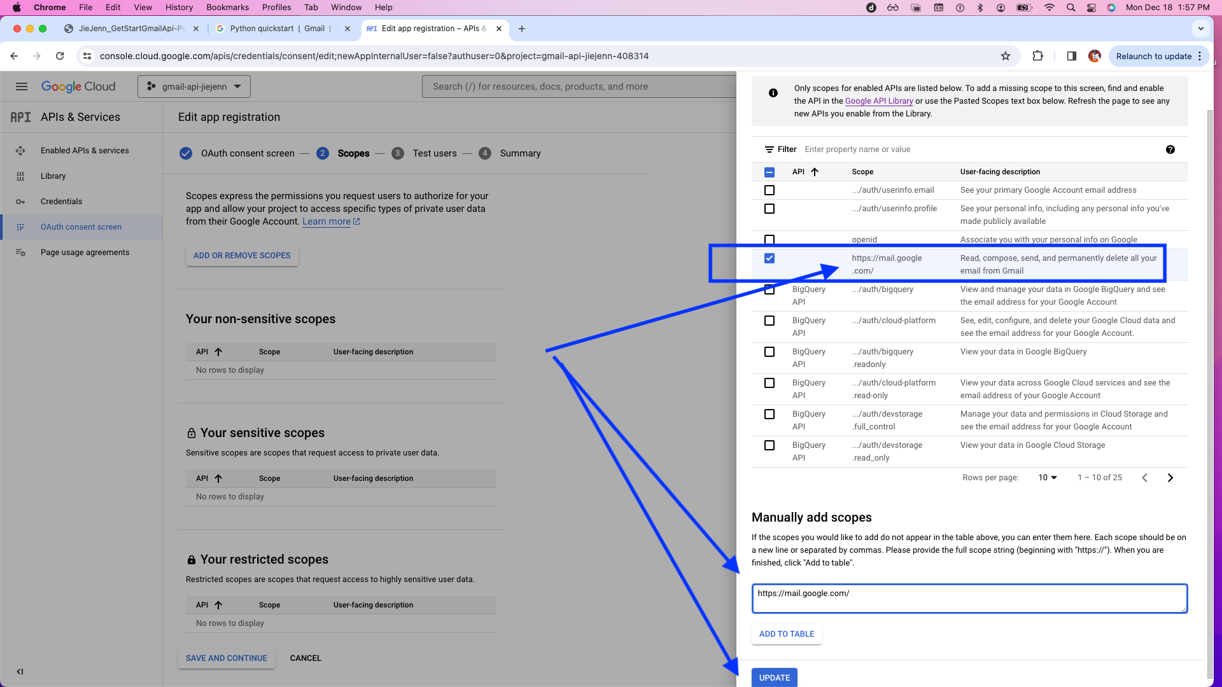This screenshot has width=1222, height=687.
Task: Open the Relaunch to update menu dots
Action: coord(1200,56)
